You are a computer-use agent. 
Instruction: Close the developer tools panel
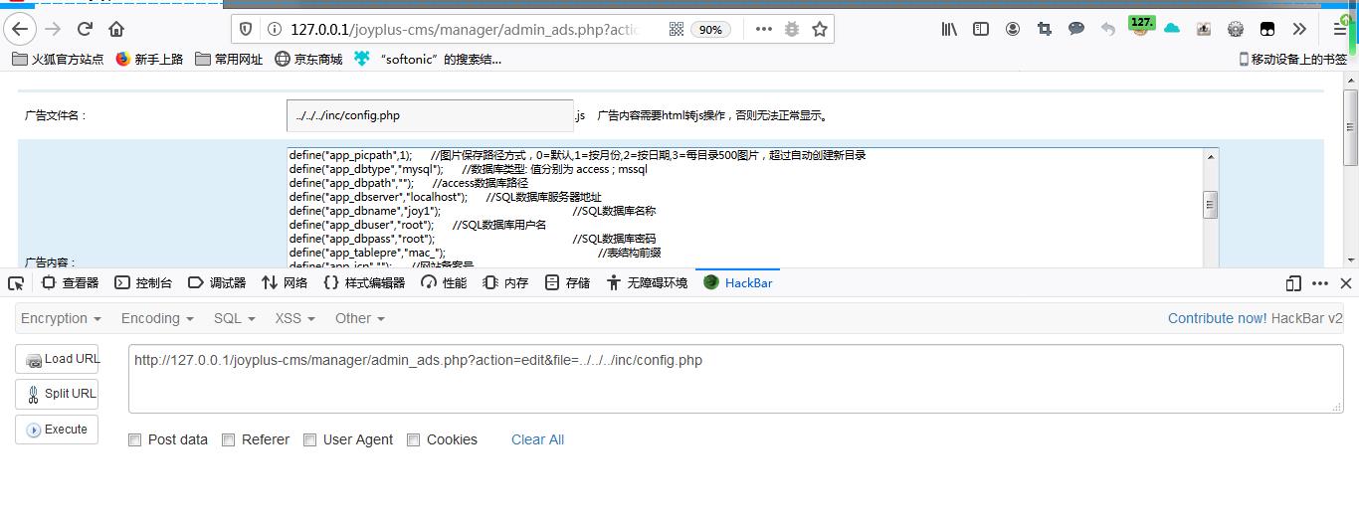(x=1346, y=283)
